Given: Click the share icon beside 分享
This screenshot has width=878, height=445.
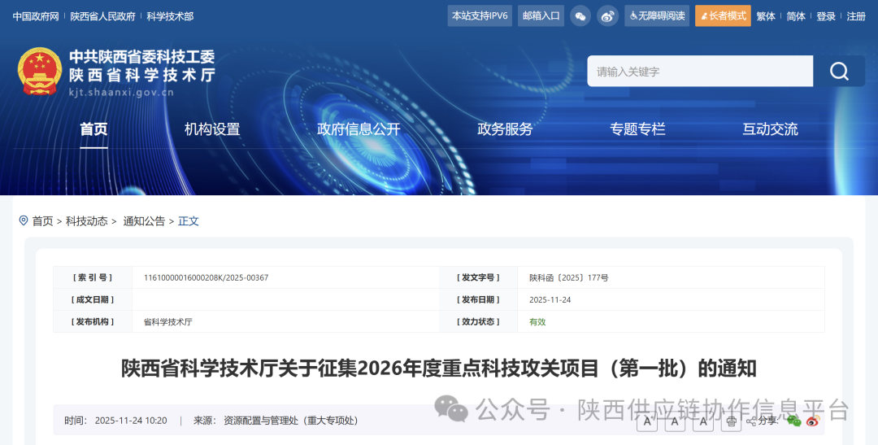Looking at the screenshot, I should [751, 421].
